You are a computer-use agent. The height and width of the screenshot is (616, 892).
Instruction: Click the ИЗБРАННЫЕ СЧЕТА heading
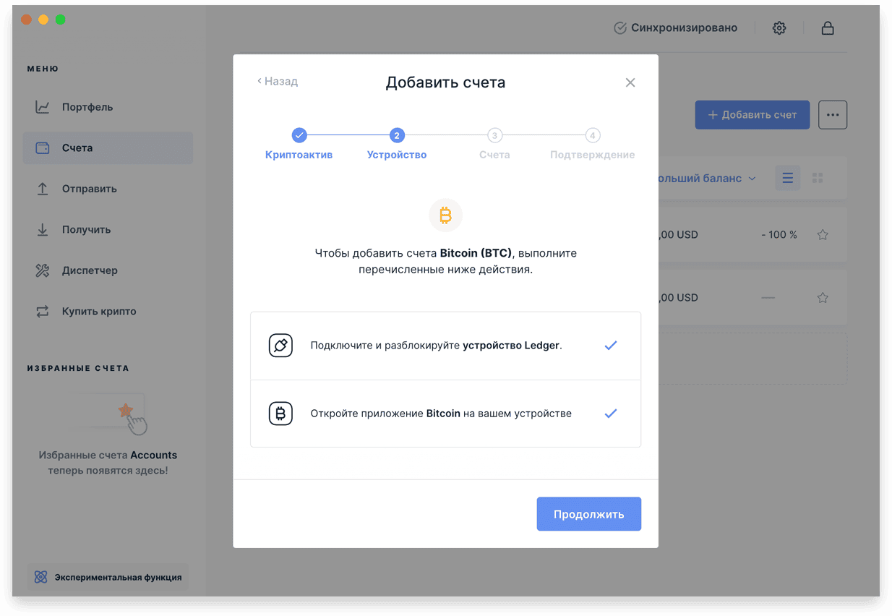(78, 368)
